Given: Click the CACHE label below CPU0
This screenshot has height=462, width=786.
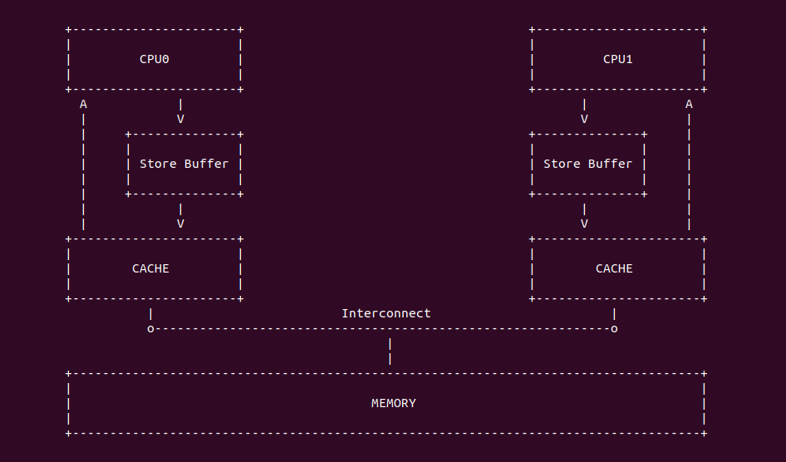Looking at the screenshot, I should 150,268.
